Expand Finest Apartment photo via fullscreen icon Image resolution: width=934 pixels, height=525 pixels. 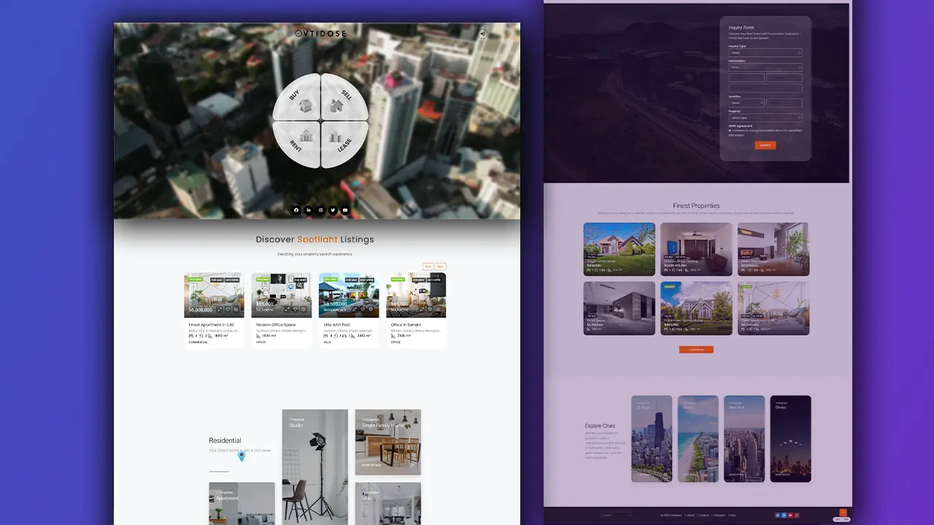pyautogui.click(x=220, y=309)
